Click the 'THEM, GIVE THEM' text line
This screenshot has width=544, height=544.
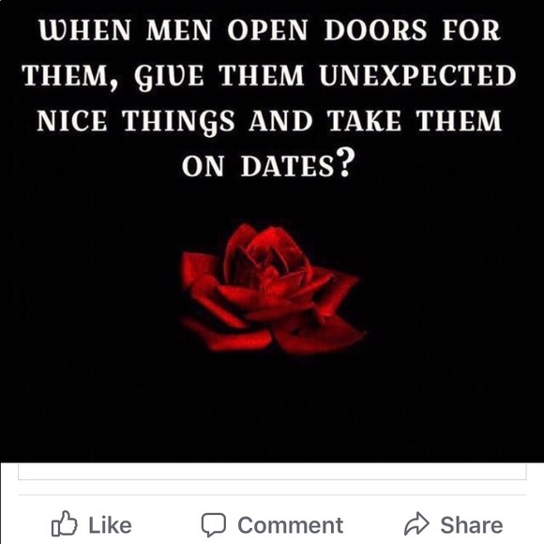tap(163, 77)
